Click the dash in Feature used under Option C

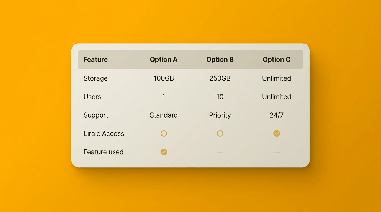point(276,152)
